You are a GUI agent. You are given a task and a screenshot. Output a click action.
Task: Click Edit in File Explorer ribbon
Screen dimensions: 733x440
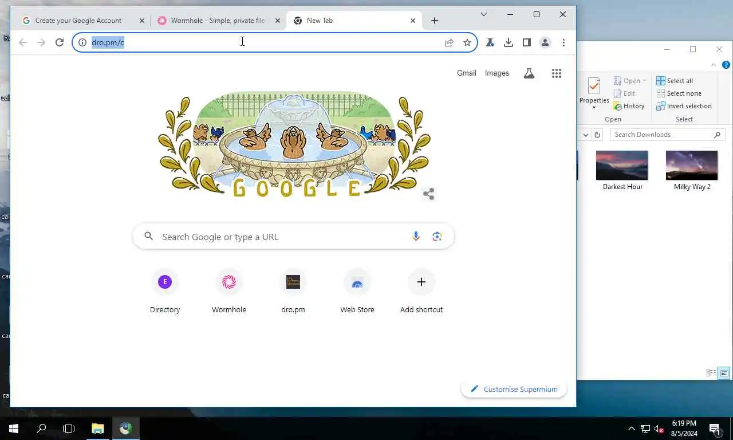[624, 93]
